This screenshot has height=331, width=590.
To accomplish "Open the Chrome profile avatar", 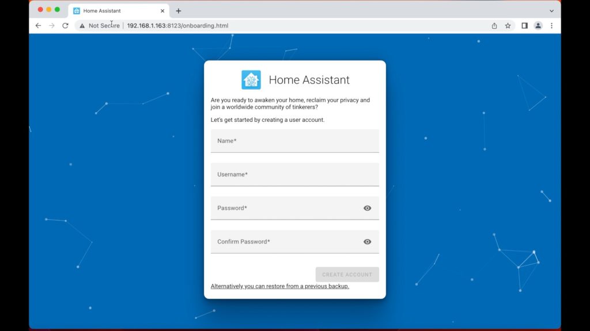I will (538, 25).
